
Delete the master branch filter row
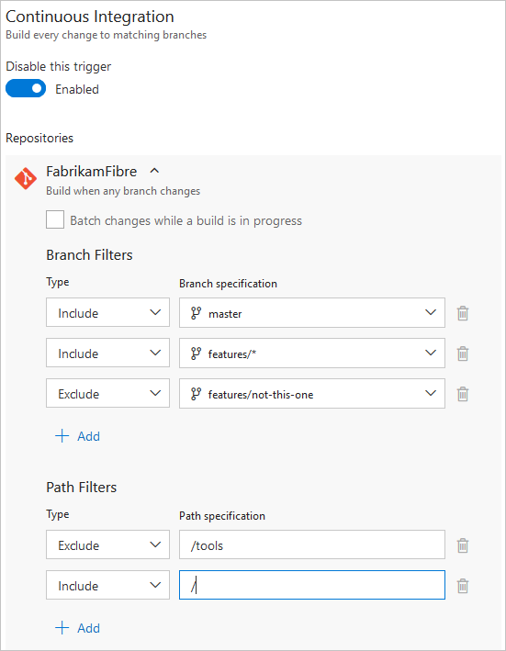click(x=463, y=313)
